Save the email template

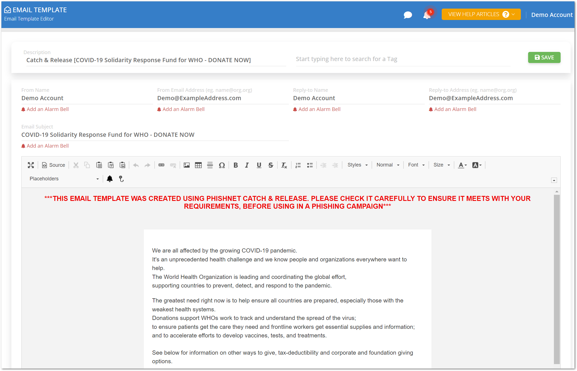544,57
